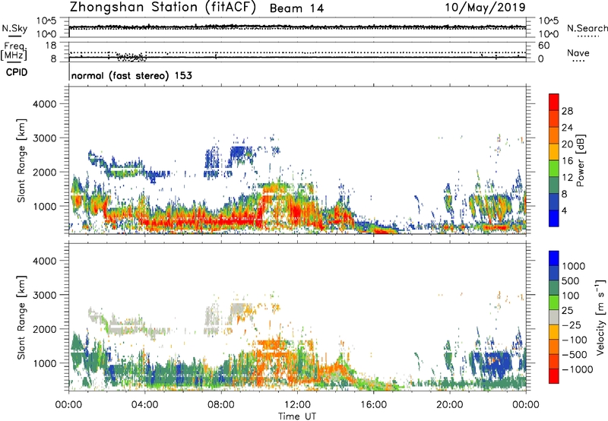This screenshot has width=608, height=421.
Task: Click the '-500' velocity colorbar tick
Action: [575, 355]
